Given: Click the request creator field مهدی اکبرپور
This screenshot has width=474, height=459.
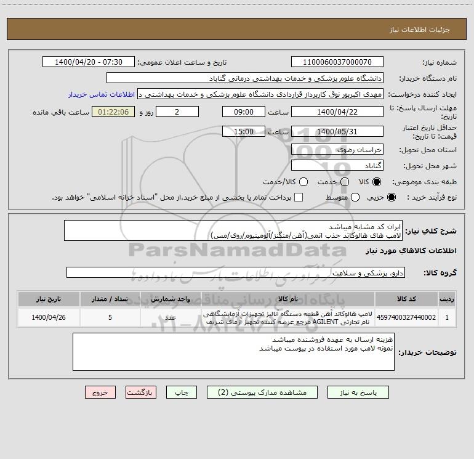Looking at the screenshot, I should tap(260, 94).
